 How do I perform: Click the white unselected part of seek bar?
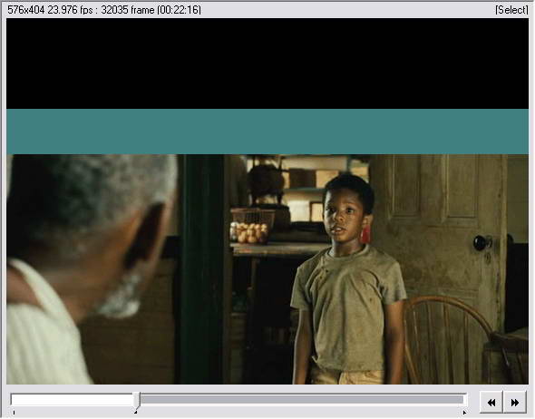click(x=73, y=400)
